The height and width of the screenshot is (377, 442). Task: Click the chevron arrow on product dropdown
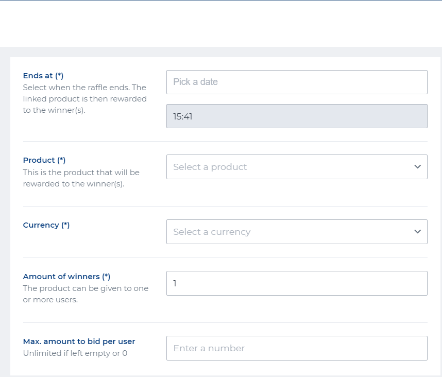pos(417,167)
